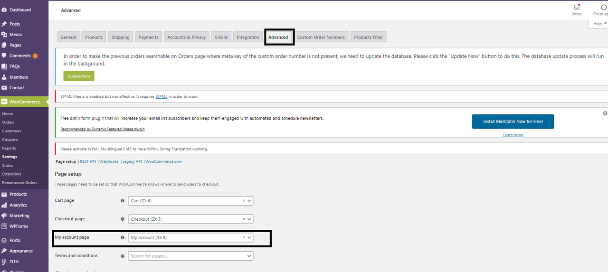Select the Advanced tab
This screenshot has height=272, width=608.
(278, 37)
